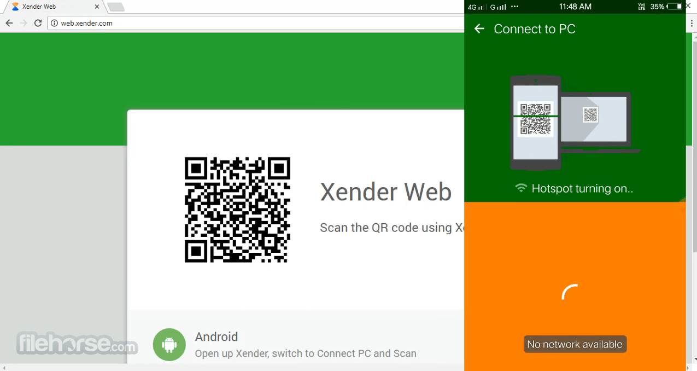697x371 pixels.
Task: Tap the G signal strength indicator
Action: (498, 7)
